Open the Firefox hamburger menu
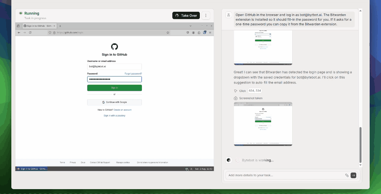This screenshot has height=194, width=381. pos(210,32)
